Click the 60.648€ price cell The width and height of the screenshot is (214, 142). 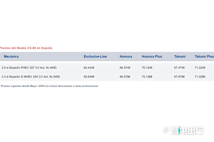pos(89,76)
